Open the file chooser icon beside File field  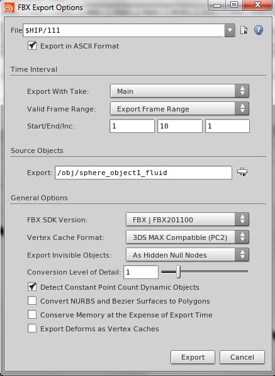(244, 30)
